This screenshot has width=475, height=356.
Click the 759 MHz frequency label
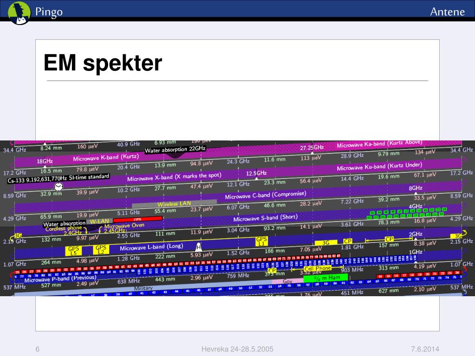[238, 275]
